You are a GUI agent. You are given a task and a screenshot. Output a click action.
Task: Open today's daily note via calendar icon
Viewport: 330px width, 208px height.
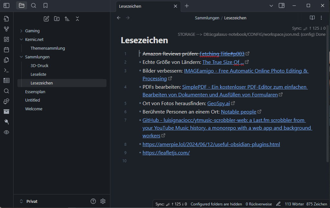[6, 49]
